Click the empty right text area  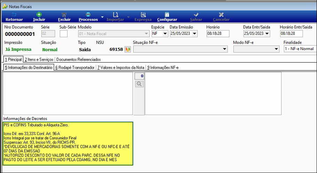click(x=213, y=94)
